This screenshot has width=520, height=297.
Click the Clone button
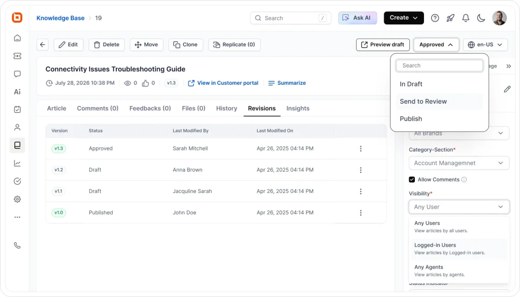185,45
